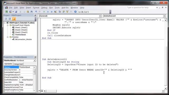Collapse the VBAProject (Tutorial 75.xlsm) node
This screenshot has width=169, height=95.
click(5, 23)
